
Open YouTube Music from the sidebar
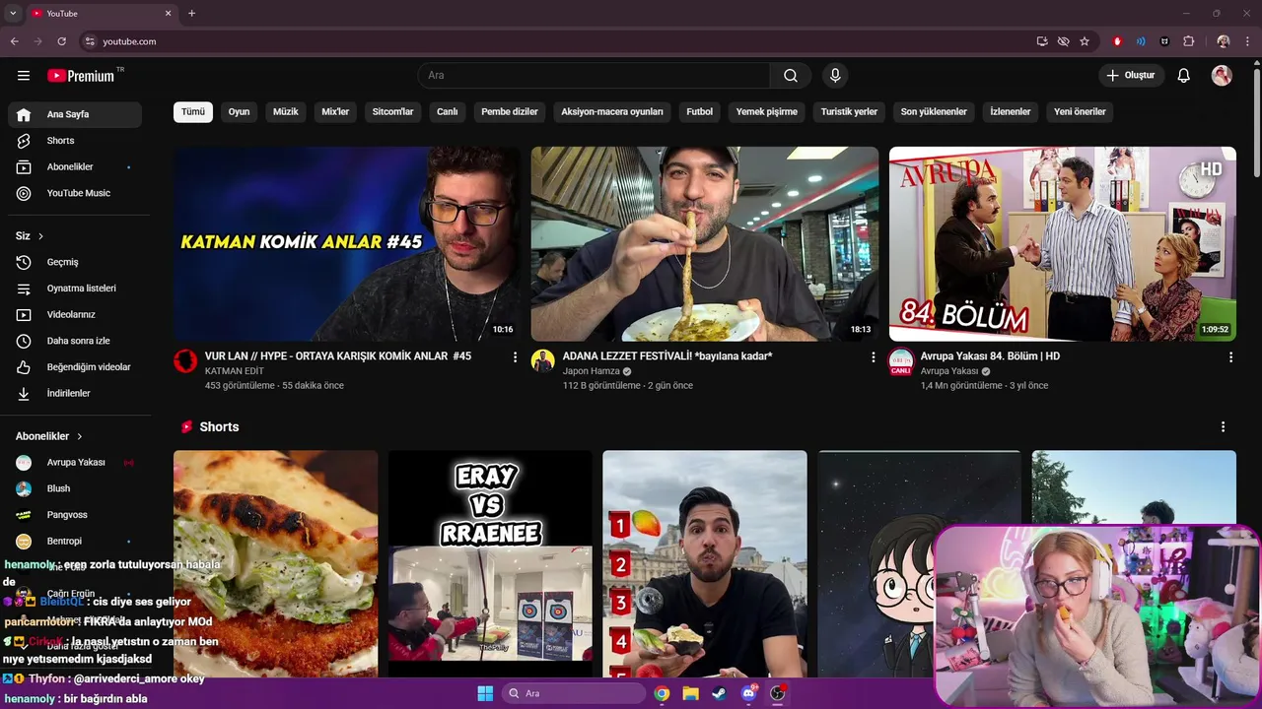coord(75,193)
